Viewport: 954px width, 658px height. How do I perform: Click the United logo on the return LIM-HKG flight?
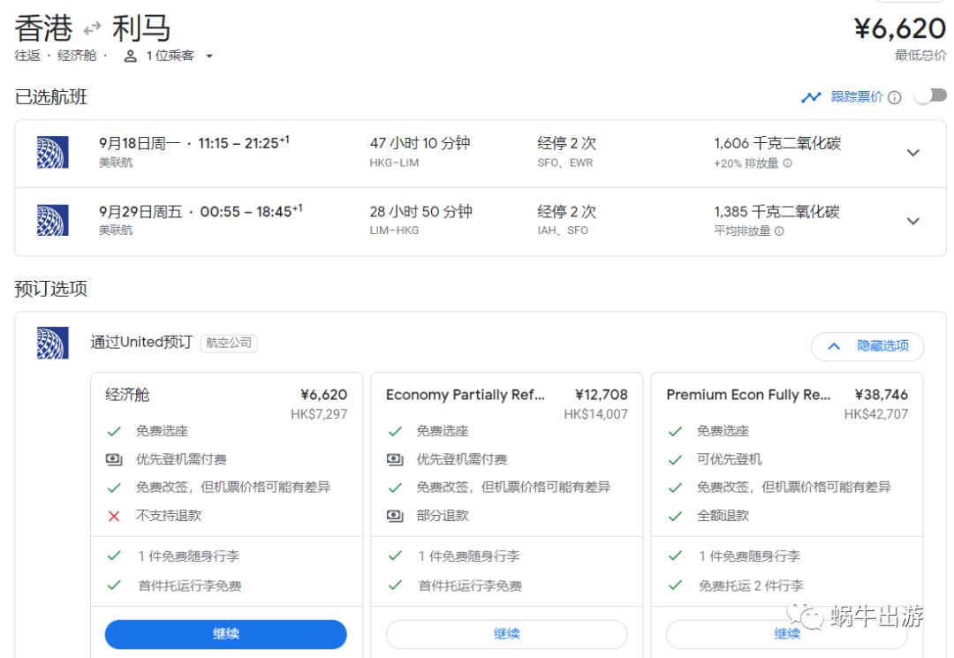tap(54, 221)
